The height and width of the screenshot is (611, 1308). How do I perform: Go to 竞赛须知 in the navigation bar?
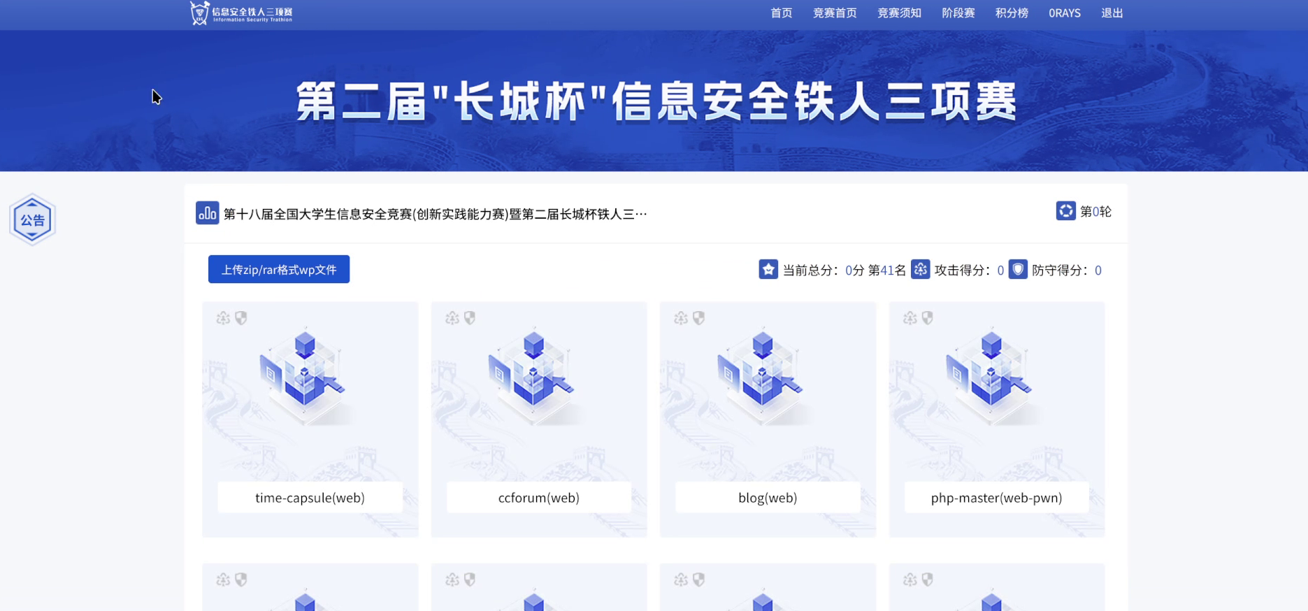coord(899,13)
